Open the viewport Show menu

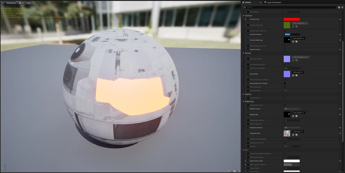pos(29,3)
